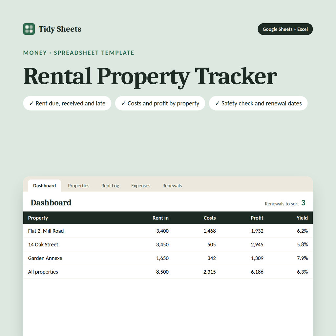The image size is (336, 336).
Task: Click rent in value 3,400
Action: pos(162,231)
